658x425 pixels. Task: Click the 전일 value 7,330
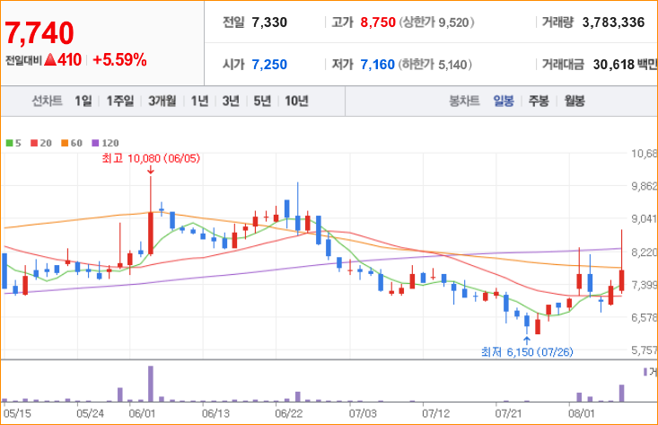[269, 22]
